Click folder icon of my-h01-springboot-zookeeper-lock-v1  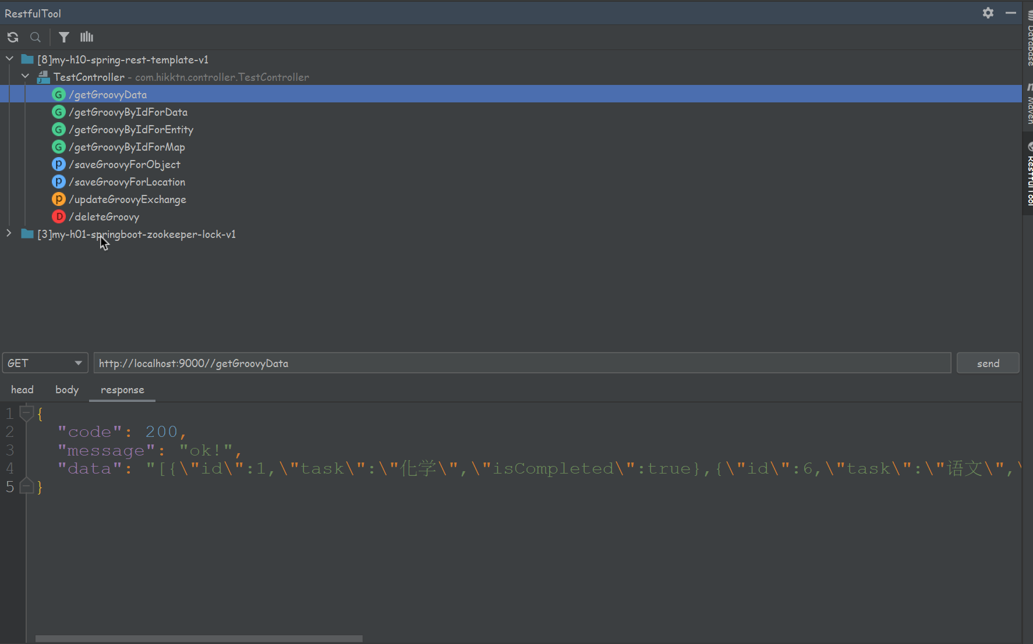27,234
